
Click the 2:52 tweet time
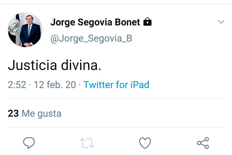[17, 85]
